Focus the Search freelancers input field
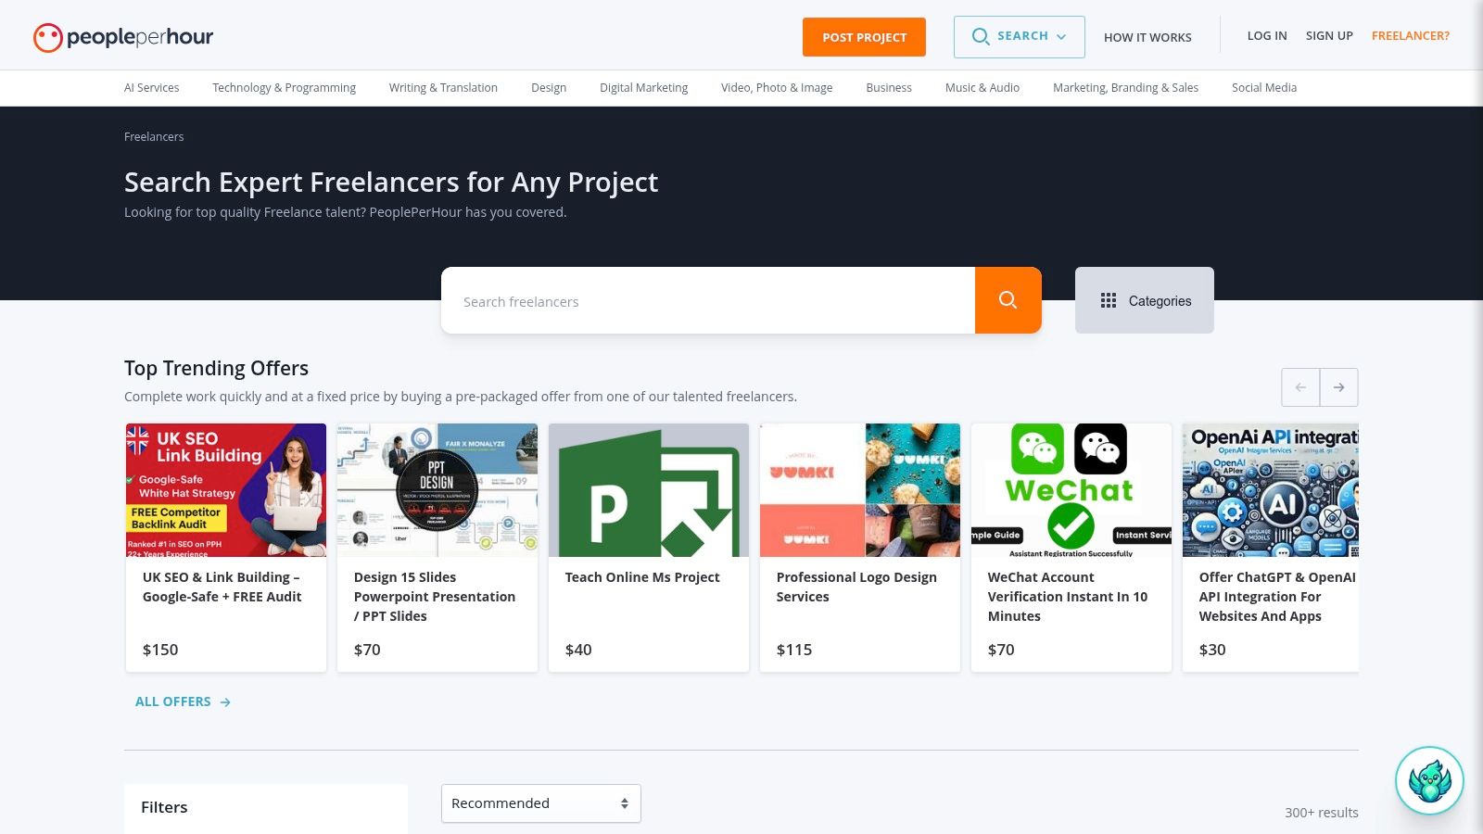The width and height of the screenshot is (1483, 834). (x=707, y=301)
